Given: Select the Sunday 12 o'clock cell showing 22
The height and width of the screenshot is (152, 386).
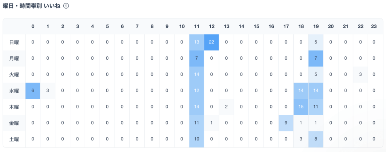Looking at the screenshot, I should coord(211,42).
